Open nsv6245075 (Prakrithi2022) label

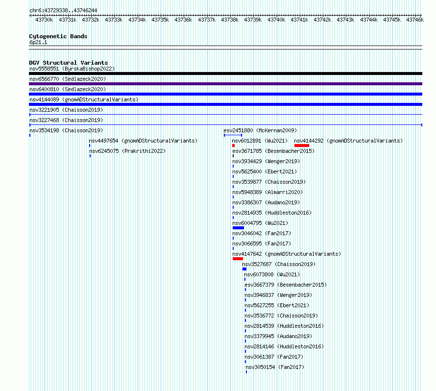(x=127, y=151)
